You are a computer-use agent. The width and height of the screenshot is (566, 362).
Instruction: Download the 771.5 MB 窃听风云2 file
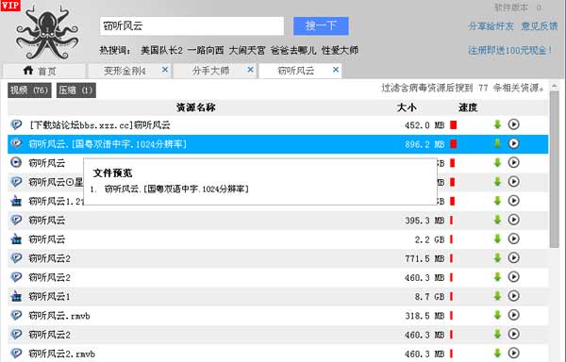pos(497,257)
